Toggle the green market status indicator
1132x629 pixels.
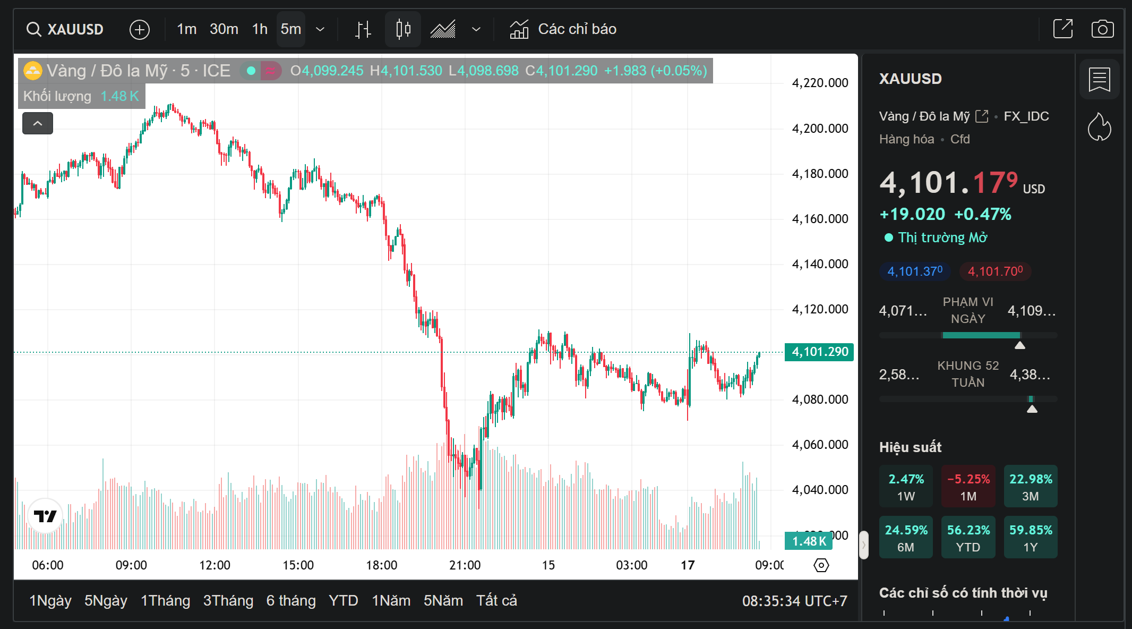pos(251,71)
